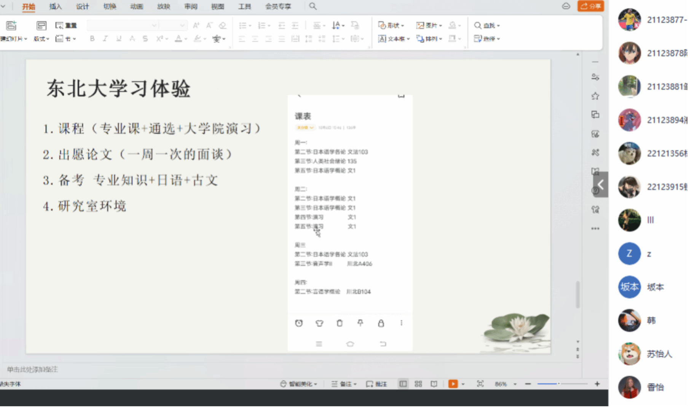Open the 插入 tab

55,6
